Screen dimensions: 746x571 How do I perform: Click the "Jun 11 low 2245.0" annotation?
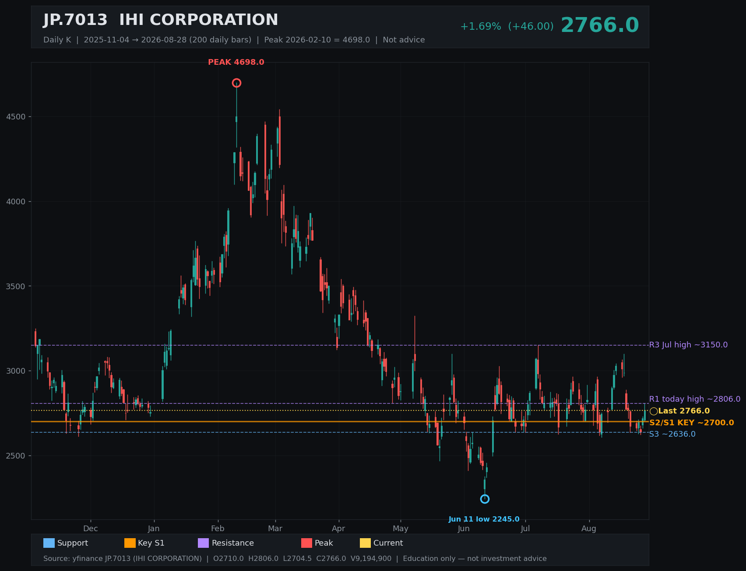[x=484, y=519]
